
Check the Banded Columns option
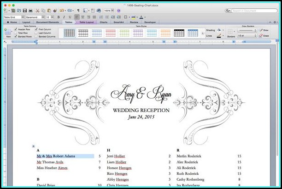point(36,37)
